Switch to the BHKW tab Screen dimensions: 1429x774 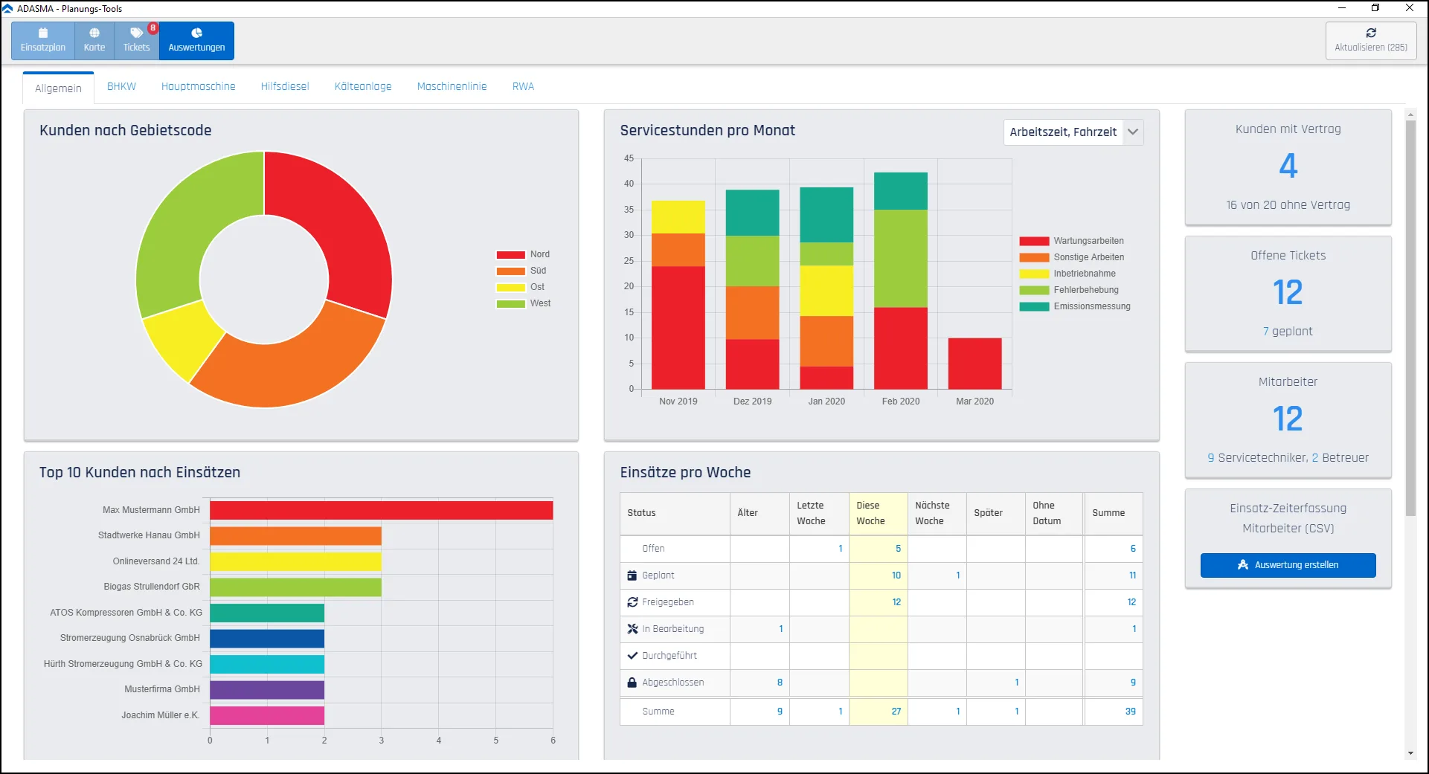point(121,86)
